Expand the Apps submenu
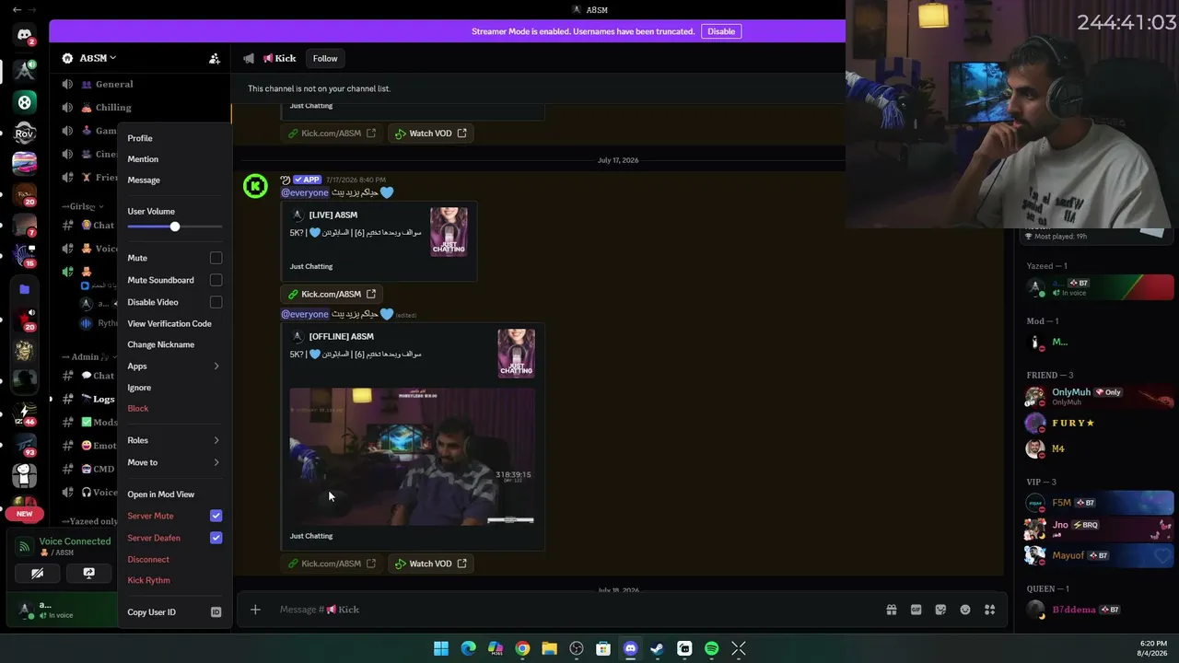The image size is (1179, 663). pyautogui.click(x=174, y=366)
